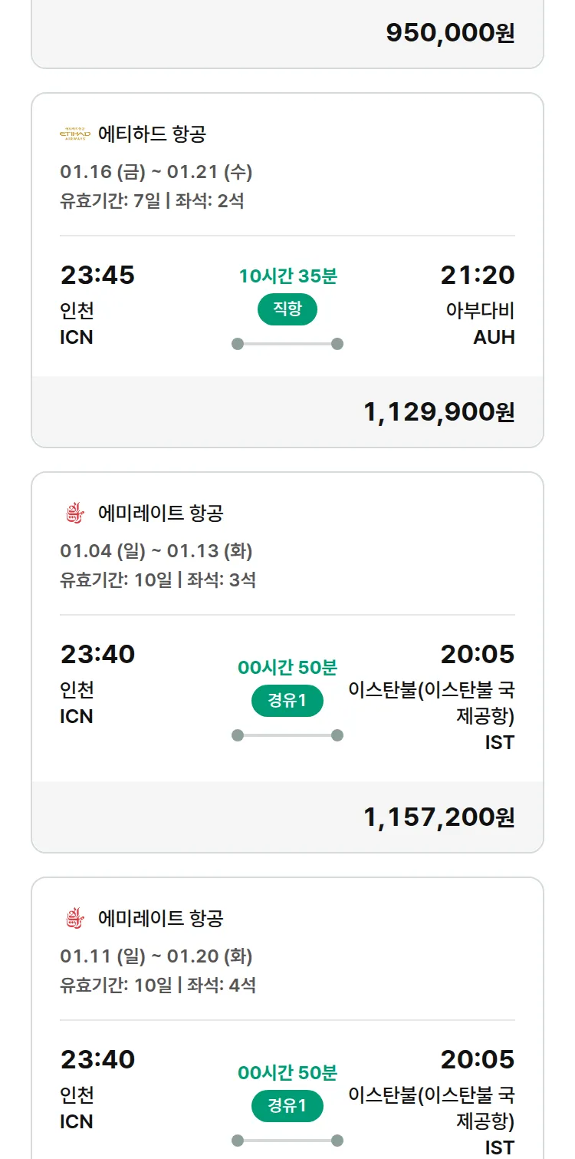Click the Etihad Airways logo

tap(74, 134)
